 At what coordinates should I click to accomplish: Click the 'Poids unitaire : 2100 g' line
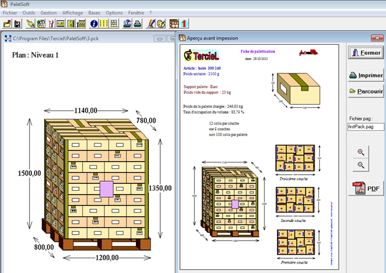(x=201, y=74)
